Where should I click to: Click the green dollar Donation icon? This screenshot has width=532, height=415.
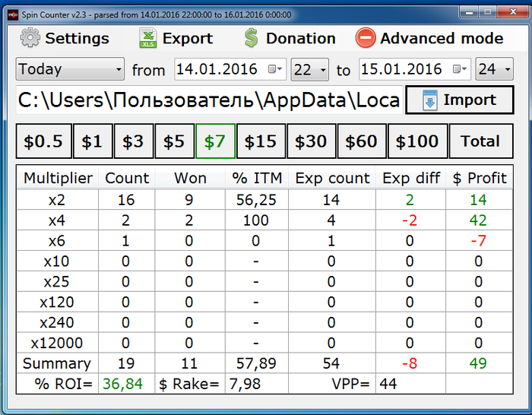tap(252, 38)
